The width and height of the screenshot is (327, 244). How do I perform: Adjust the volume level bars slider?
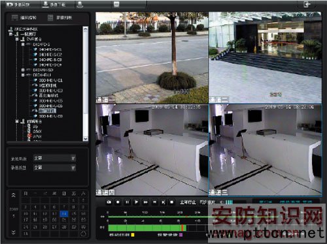(x=229, y=202)
